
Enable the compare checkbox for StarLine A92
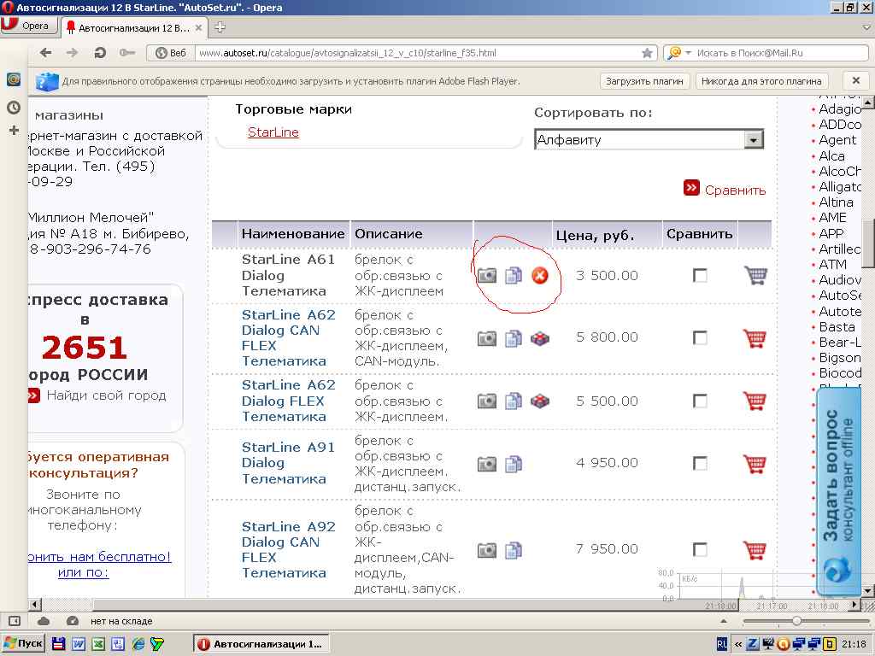(x=700, y=549)
